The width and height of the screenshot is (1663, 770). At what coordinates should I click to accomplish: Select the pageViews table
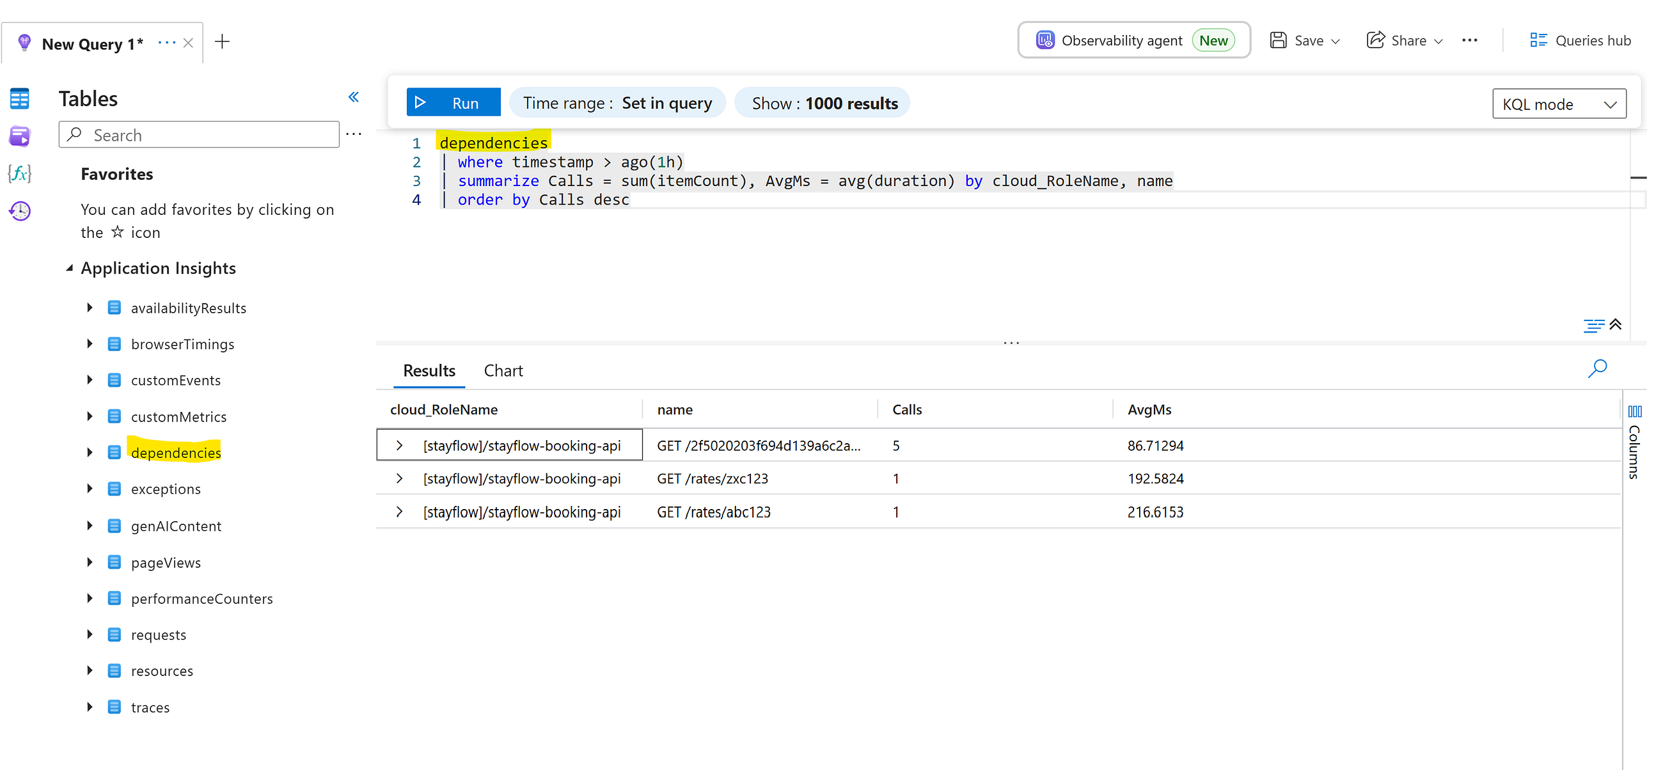click(166, 563)
